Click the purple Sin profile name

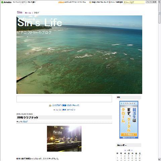pos(19,12)
